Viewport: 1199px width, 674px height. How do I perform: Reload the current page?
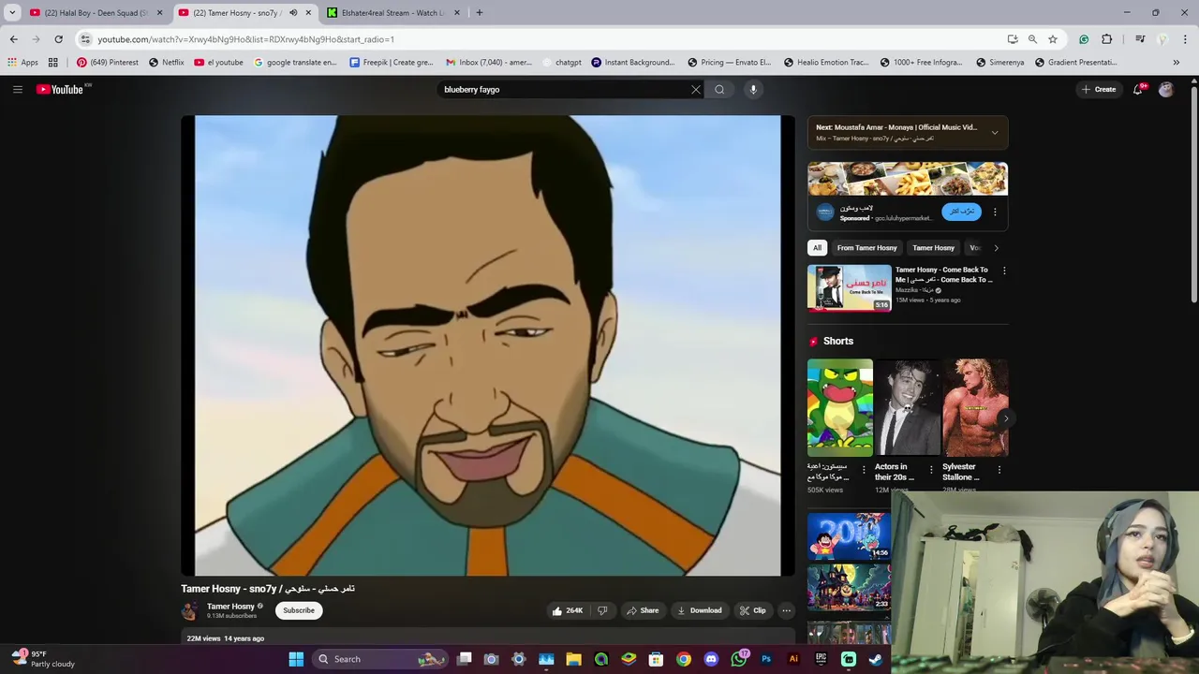[x=58, y=39]
